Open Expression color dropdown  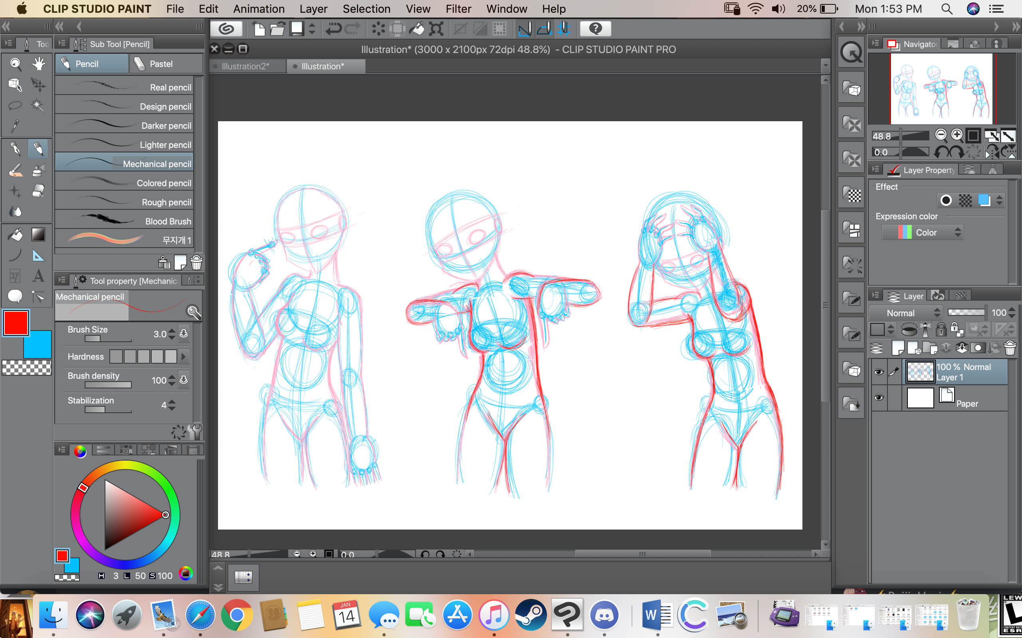pos(922,232)
